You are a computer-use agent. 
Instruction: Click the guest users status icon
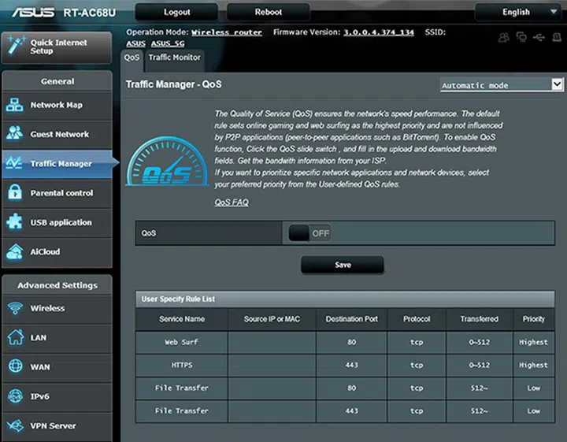(x=504, y=37)
